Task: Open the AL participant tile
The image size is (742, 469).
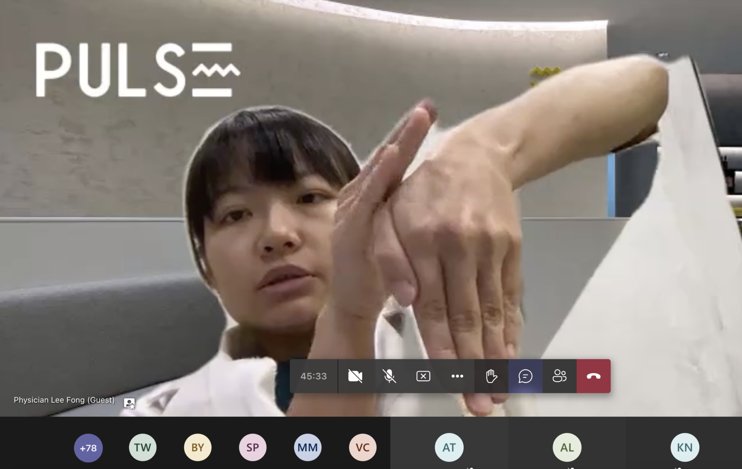Action: click(x=567, y=447)
